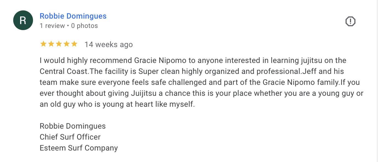Click the "Central Coast" text in review
The width and height of the screenshot is (378, 162).
point(64,71)
